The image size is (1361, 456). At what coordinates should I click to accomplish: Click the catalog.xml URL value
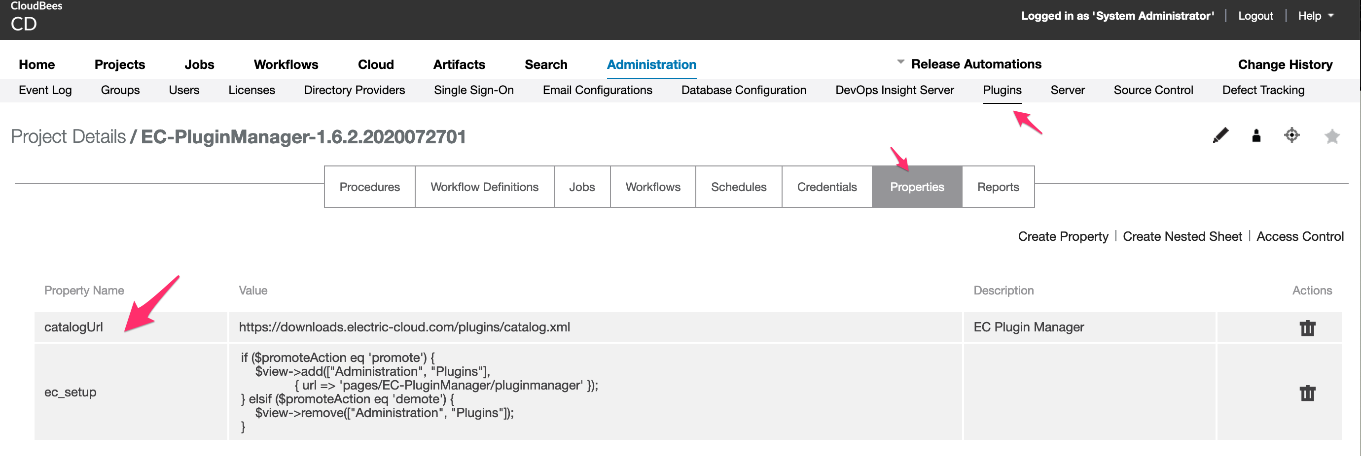pyautogui.click(x=404, y=327)
